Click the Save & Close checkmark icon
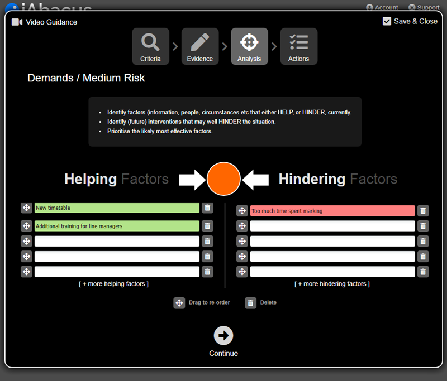 pyautogui.click(x=387, y=21)
